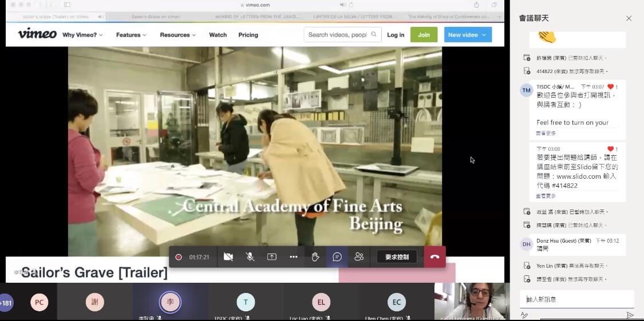Unmute the microphone in meeting toolbar
This screenshot has width=644, height=321.
(250, 257)
